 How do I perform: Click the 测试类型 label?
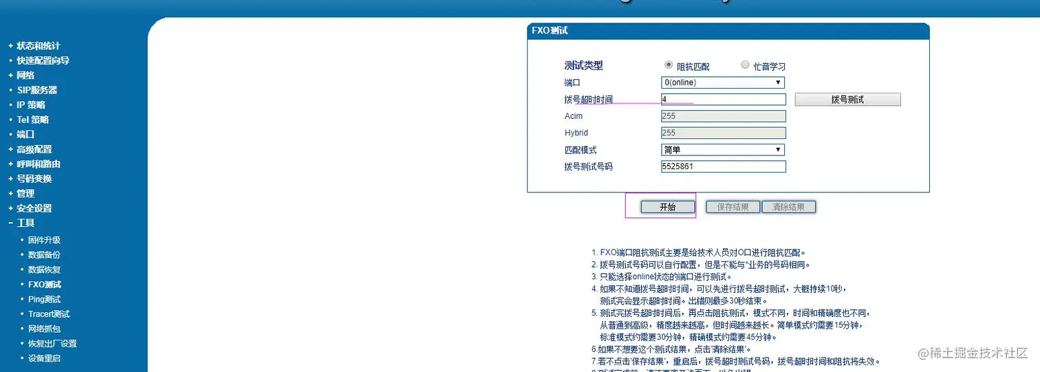583,66
